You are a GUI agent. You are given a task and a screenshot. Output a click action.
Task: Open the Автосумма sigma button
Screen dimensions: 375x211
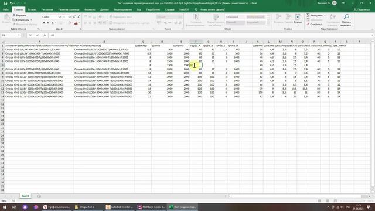pos(314,15)
